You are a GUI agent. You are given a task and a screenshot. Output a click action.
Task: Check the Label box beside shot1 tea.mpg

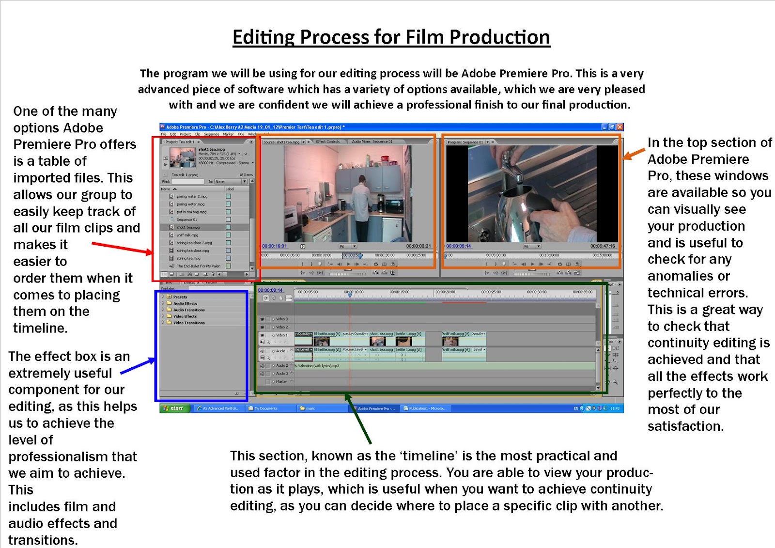(228, 228)
